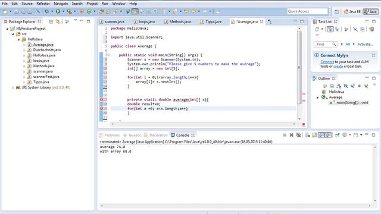Click the Sort icon in Outline panel
The width and height of the screenshot is (381, 214).
tap(339, 86)
